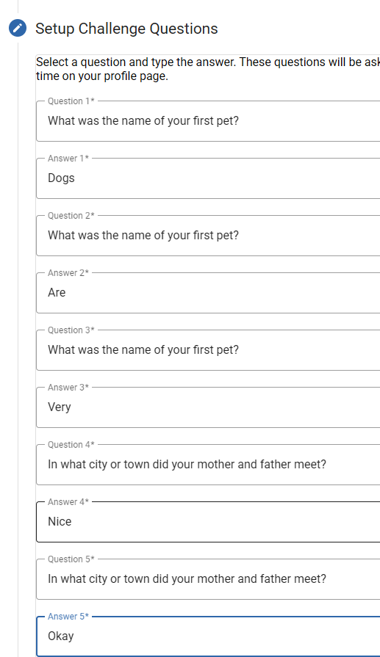Click the instruction text about selecting a question

208,69
